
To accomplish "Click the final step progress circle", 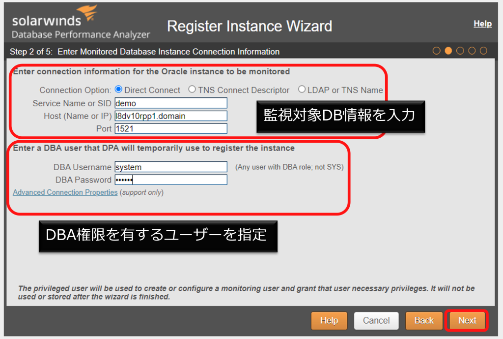I will [483, 50].
